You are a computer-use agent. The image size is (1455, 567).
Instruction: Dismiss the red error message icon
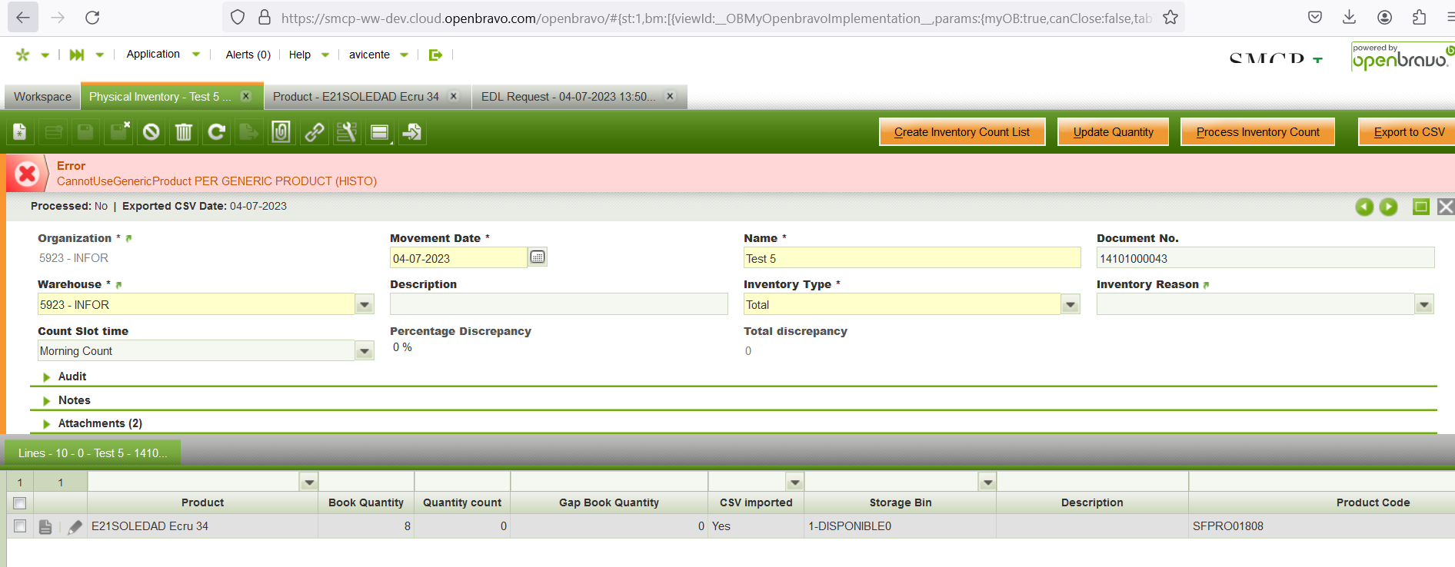coord(27,174)
